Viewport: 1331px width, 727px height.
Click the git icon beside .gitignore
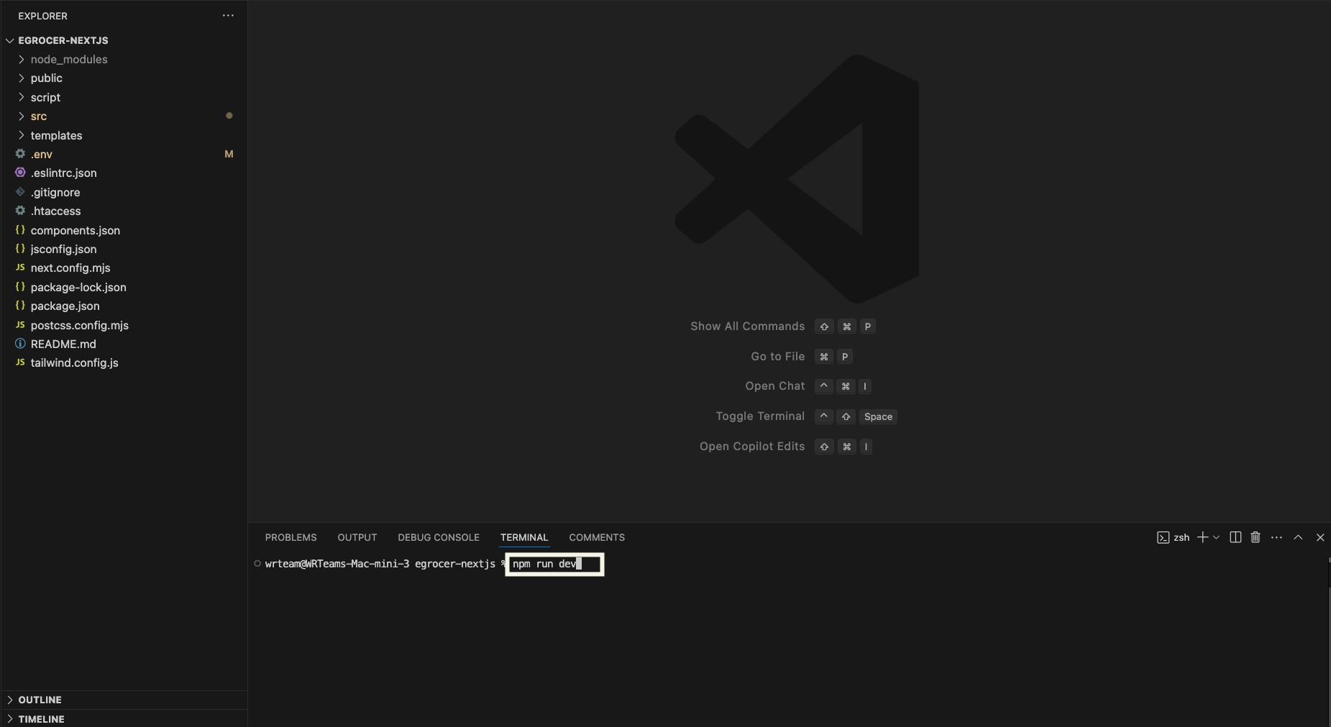(20, 191)
